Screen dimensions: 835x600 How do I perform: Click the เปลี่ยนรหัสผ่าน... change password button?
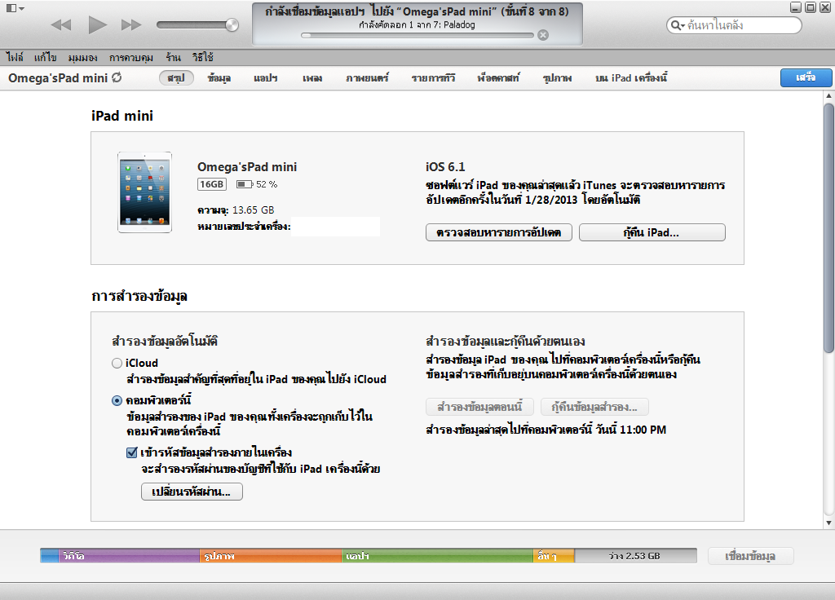[x=192, y=492]
